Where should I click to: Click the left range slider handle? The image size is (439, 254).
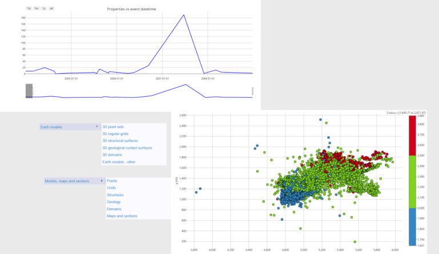pyautogui.click(x=29, y=91)
